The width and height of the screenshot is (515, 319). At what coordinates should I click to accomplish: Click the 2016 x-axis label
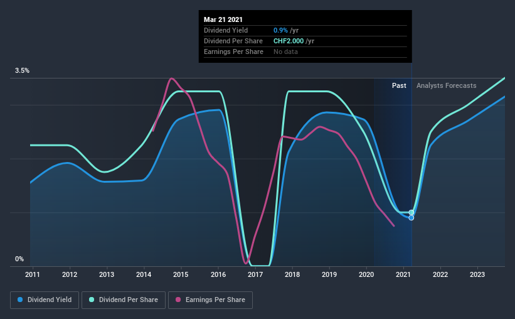point(218,274)
